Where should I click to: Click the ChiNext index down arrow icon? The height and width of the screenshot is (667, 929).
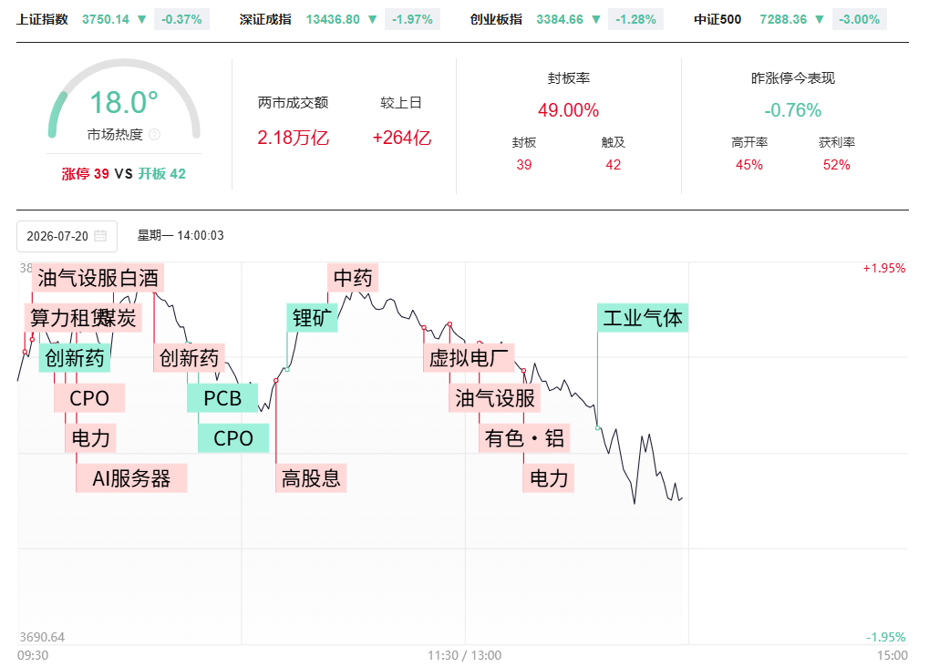(x=596, y=19)
